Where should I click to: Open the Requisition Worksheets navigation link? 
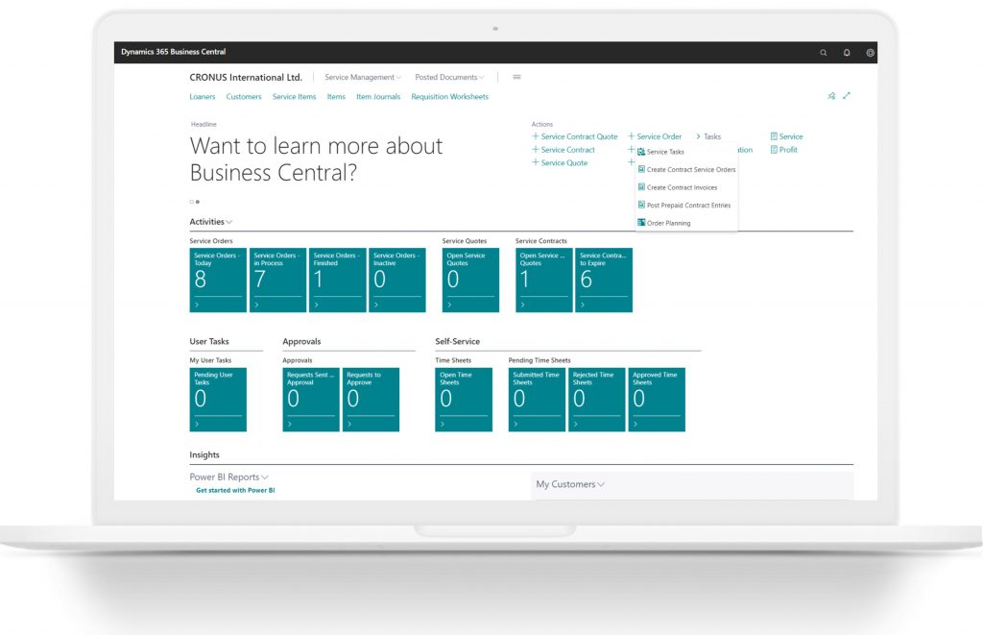coord(449,97)
